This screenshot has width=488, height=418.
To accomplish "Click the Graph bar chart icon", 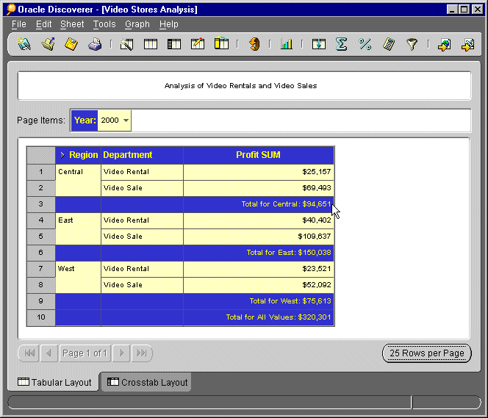I will [286, 44].
